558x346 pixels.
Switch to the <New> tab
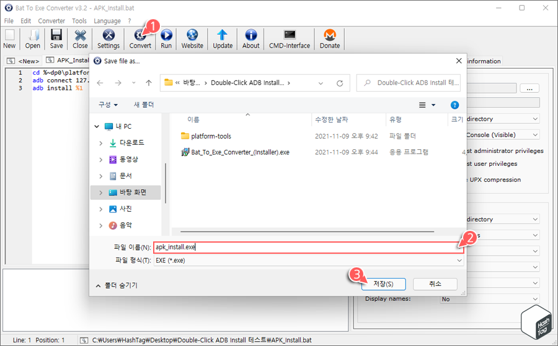(x=24, y=61)
